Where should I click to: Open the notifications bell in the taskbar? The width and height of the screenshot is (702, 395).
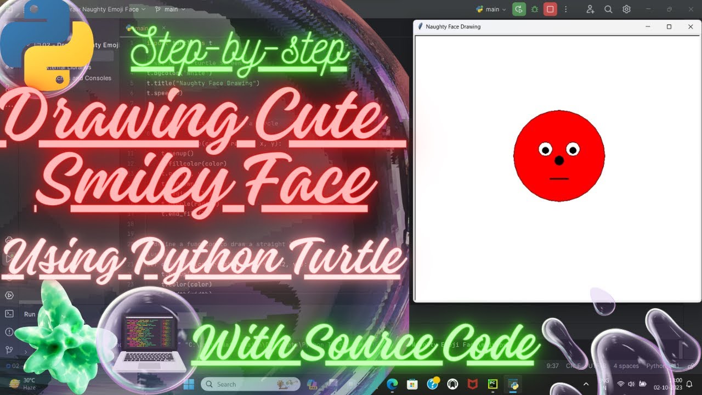[689, 384]
